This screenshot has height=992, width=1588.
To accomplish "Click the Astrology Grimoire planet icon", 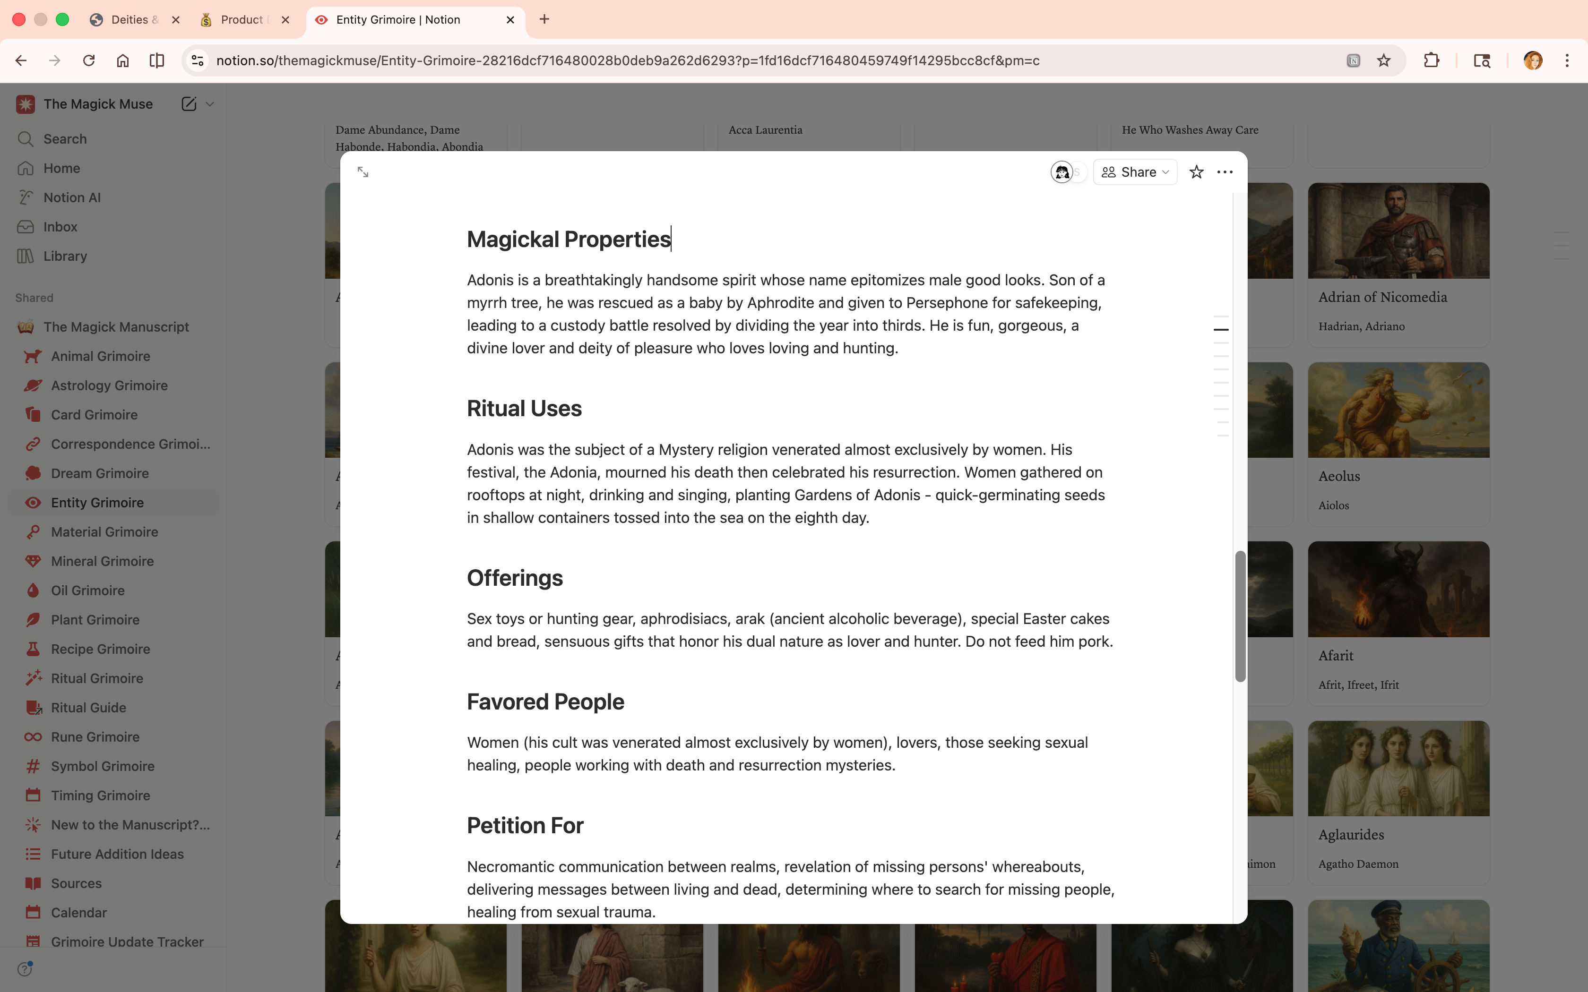I will click(33, 386).
